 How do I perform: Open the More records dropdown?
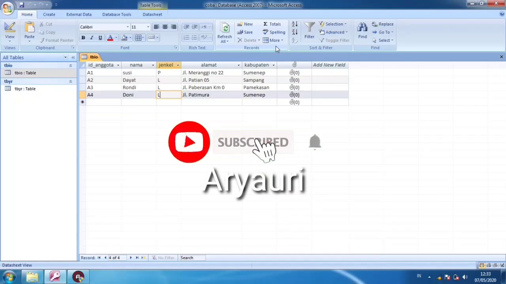pyautogui.click(x=273, y=40)
